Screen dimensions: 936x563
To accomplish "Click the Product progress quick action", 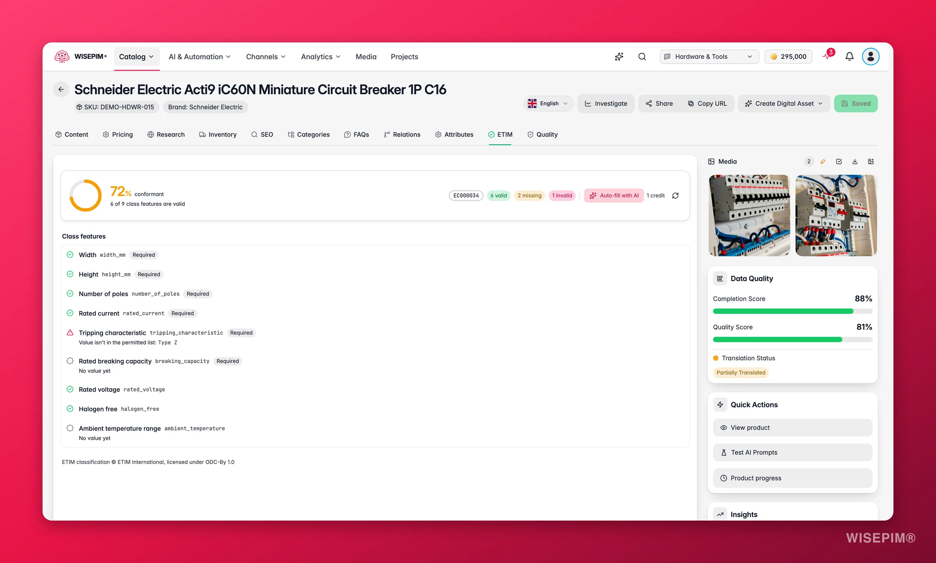I will tap(792, 478).
